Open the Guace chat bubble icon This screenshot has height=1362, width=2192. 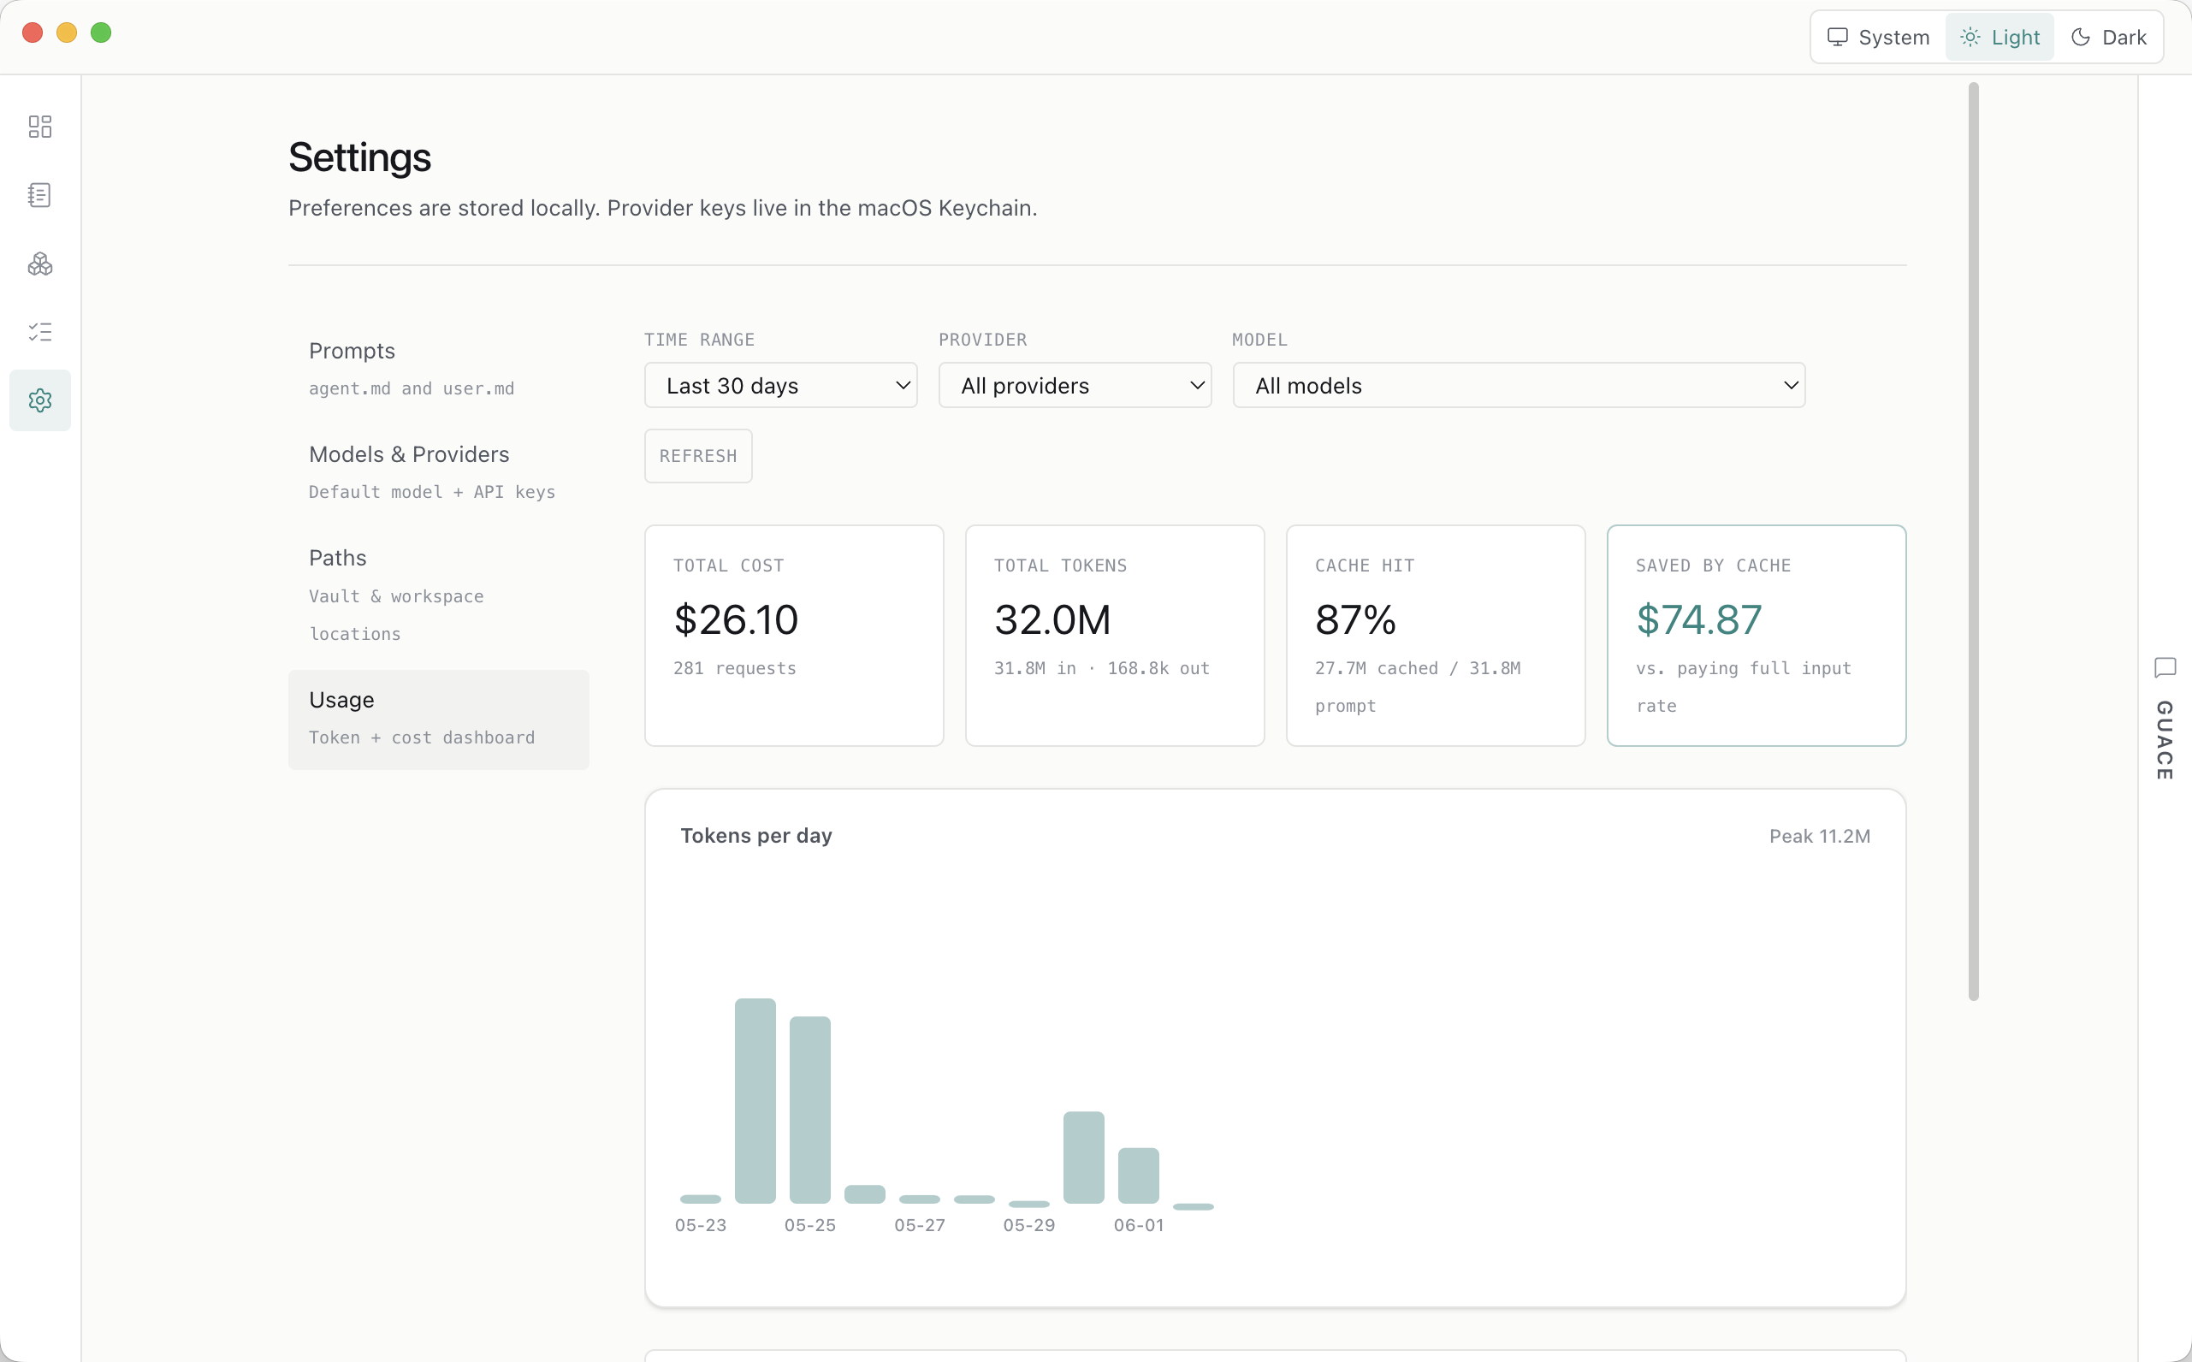(2165, 667)
